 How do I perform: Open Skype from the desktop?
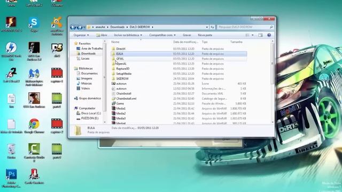click(x=34, y=25)
